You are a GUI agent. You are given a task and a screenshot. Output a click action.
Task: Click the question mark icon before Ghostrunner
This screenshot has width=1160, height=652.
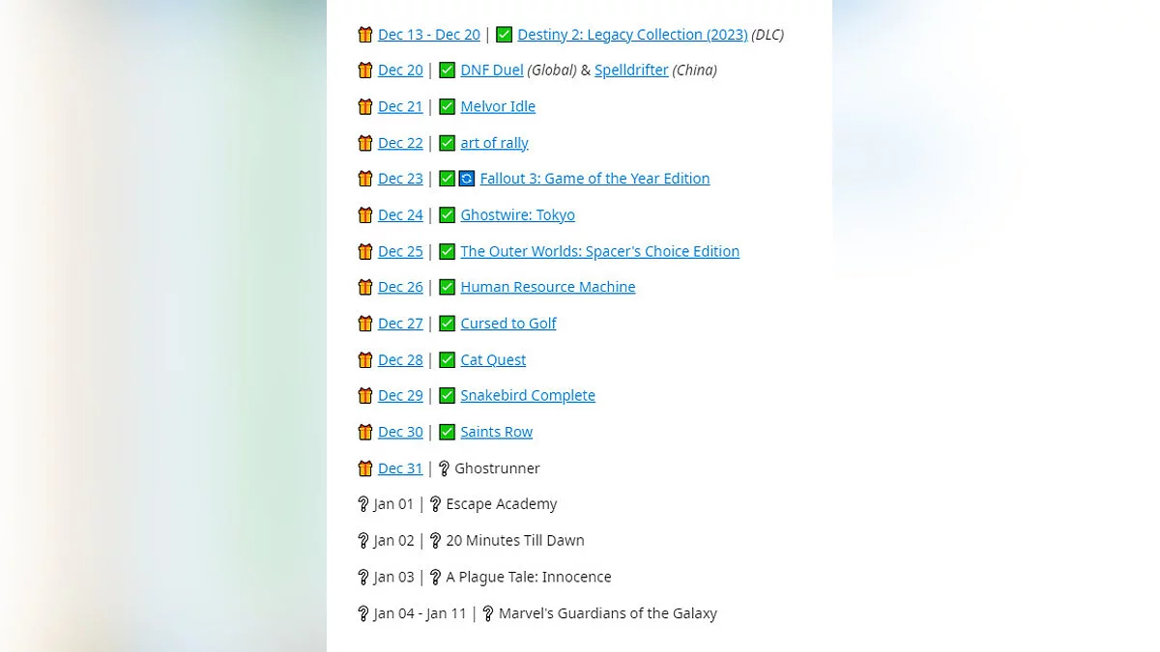pos(444,468)
